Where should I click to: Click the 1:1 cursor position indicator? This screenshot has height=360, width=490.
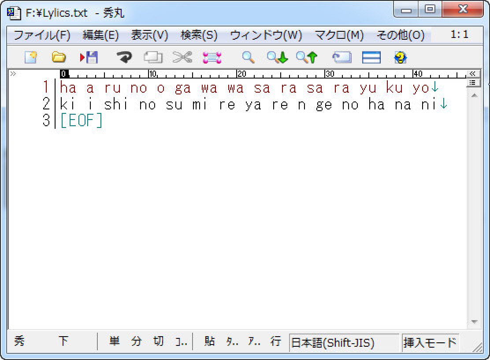coord(459,34)
